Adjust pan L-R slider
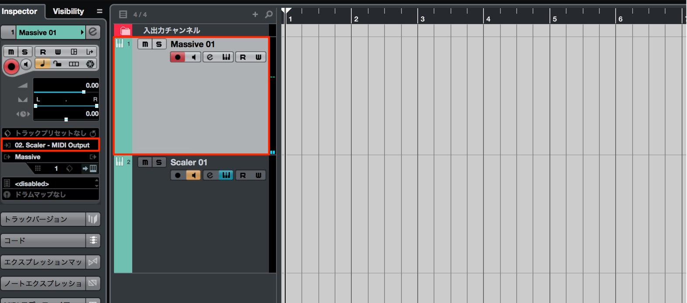 click(66, 105)
